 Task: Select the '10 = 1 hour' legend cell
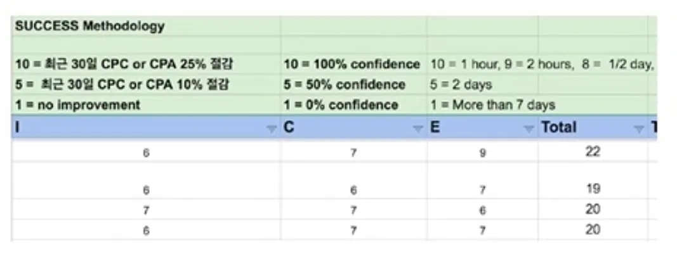coord(482,64)
